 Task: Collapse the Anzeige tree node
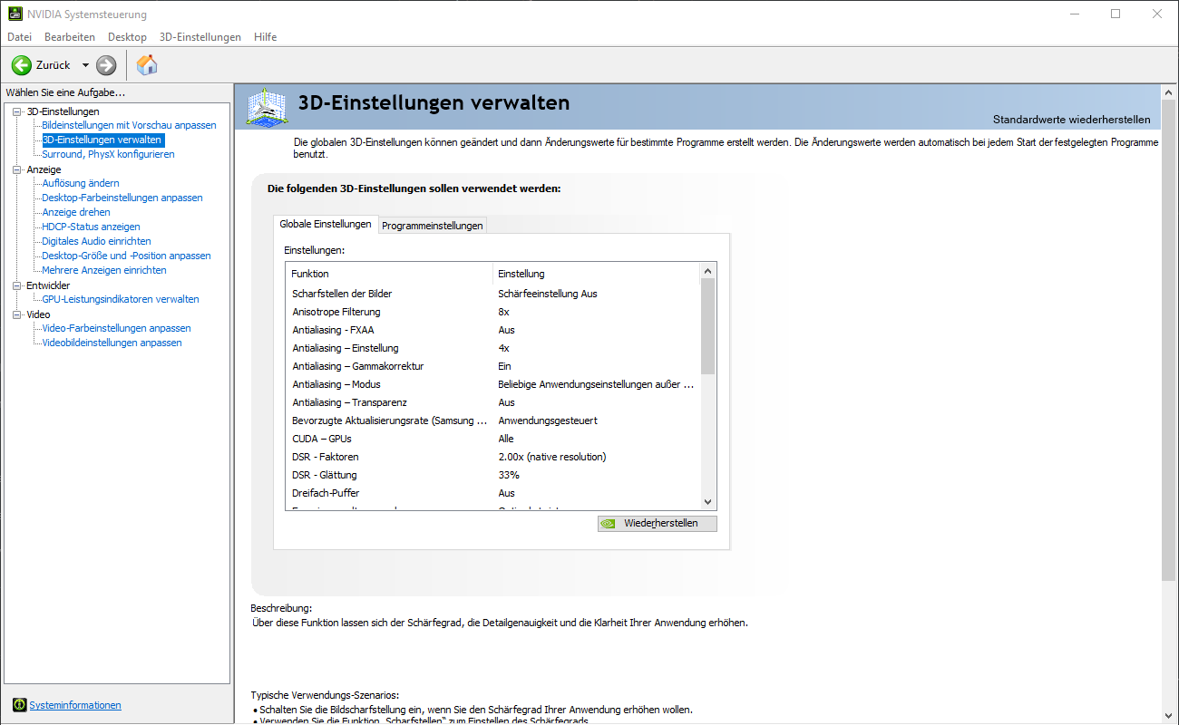[x=17, y=169]
